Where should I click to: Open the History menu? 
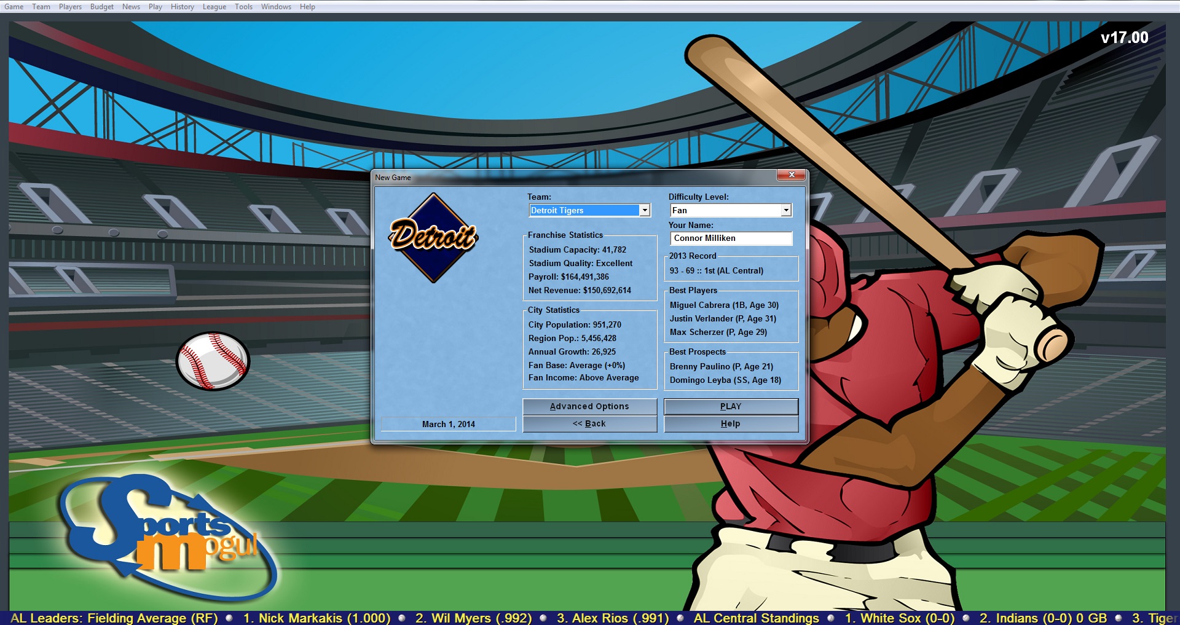(x=182, y=6)
